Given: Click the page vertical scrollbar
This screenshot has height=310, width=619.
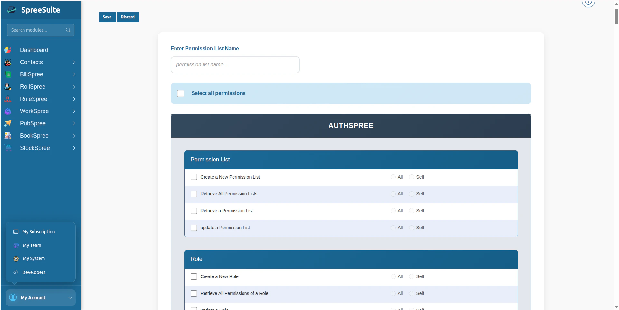Looking at the screenshot, I should [616, 16].
